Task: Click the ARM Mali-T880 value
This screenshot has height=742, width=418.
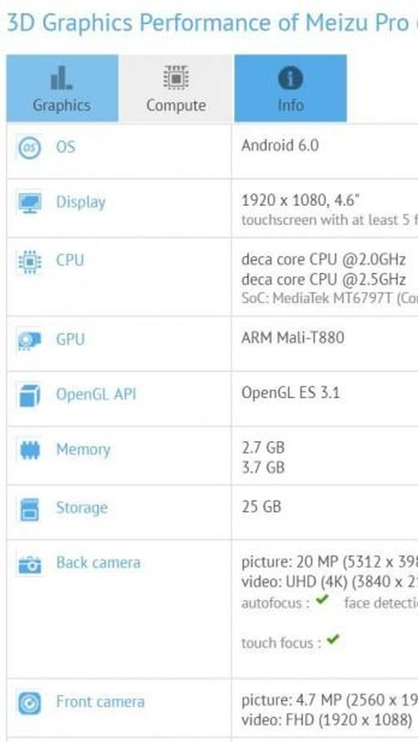Action: tap(293, 338)
